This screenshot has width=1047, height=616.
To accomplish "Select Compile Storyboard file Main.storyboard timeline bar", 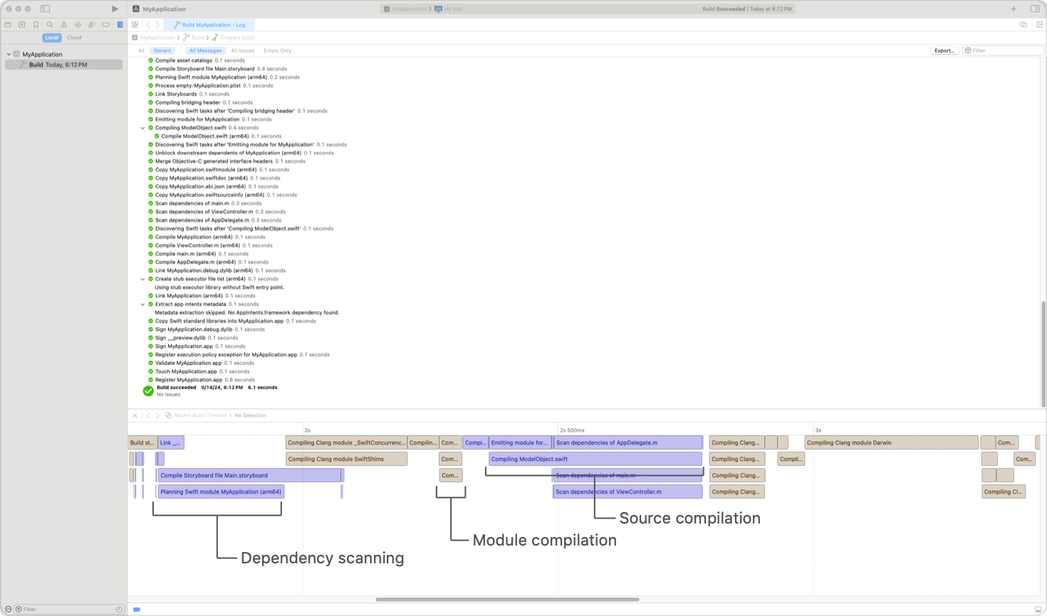I will coord(249,475).
